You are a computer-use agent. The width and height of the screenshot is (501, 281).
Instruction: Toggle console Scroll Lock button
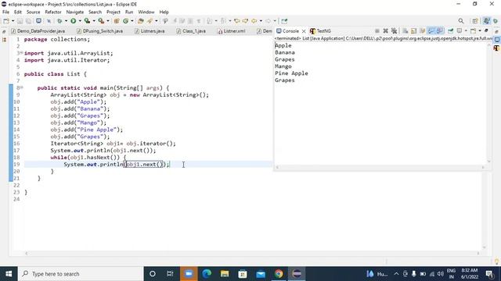click(x=414, y=31)
